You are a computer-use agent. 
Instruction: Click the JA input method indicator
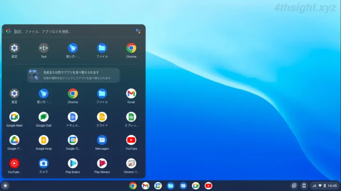[314, 186]
